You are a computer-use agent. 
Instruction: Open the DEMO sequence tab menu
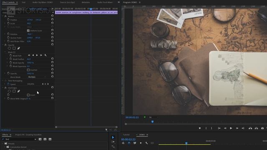point(147,135)
